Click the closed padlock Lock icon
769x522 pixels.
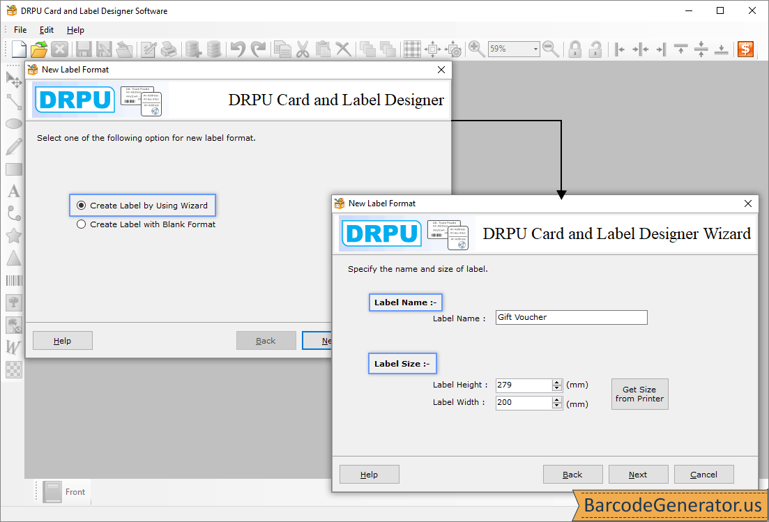(x=575, y=49)
